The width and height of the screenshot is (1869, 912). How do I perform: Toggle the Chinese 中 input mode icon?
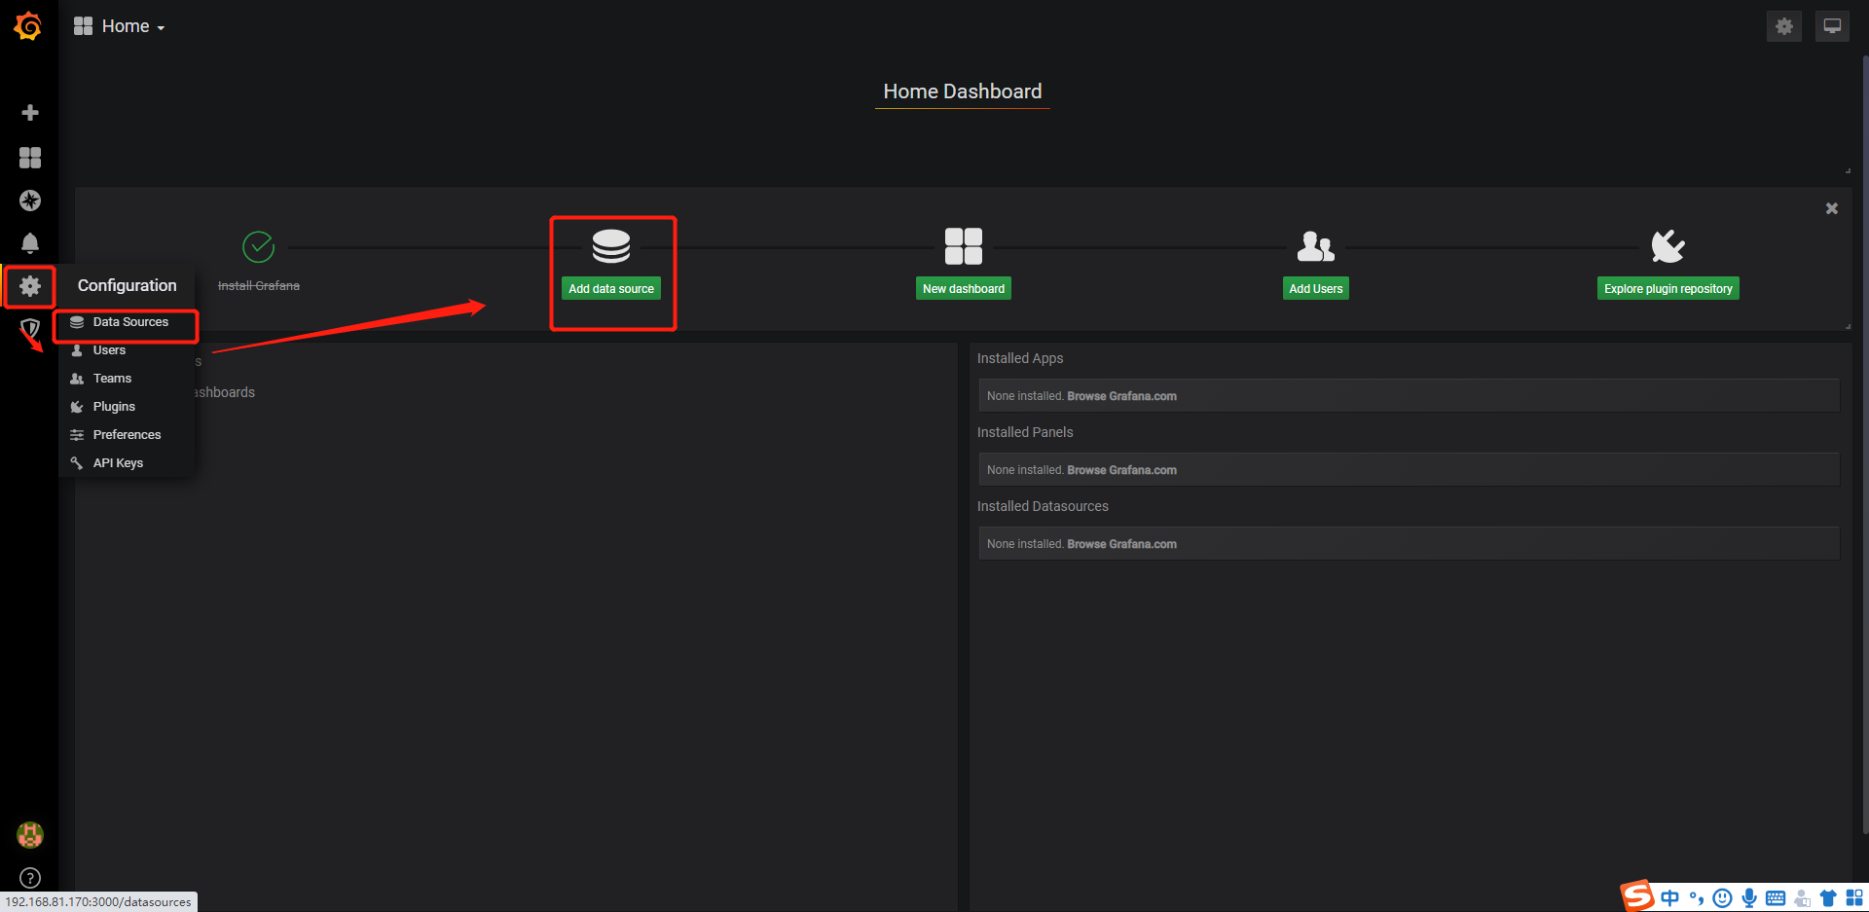(x=1670, y=897)
